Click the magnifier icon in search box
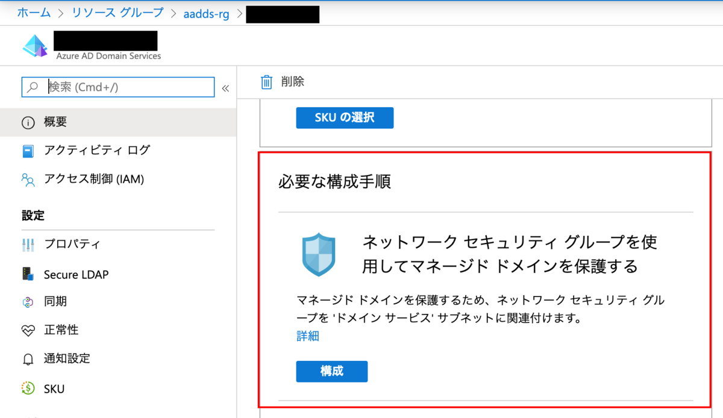 (x=33, y=87)
